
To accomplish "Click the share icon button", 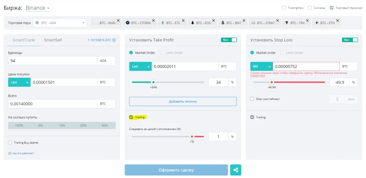I will click(x=235, y=170).
